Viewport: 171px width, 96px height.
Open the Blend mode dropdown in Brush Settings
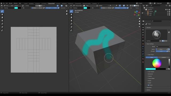point(163,47)
